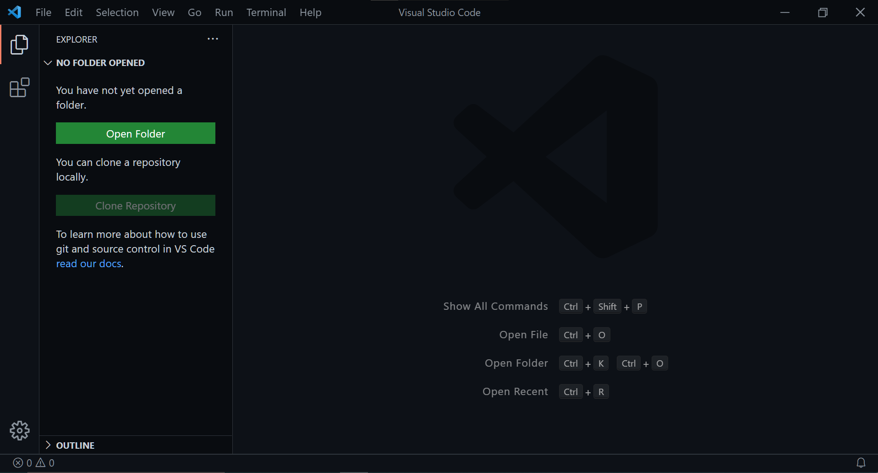Collapse the Explorer sidebar section chevron
878x473 pixels.
click(x=48, y=63)
